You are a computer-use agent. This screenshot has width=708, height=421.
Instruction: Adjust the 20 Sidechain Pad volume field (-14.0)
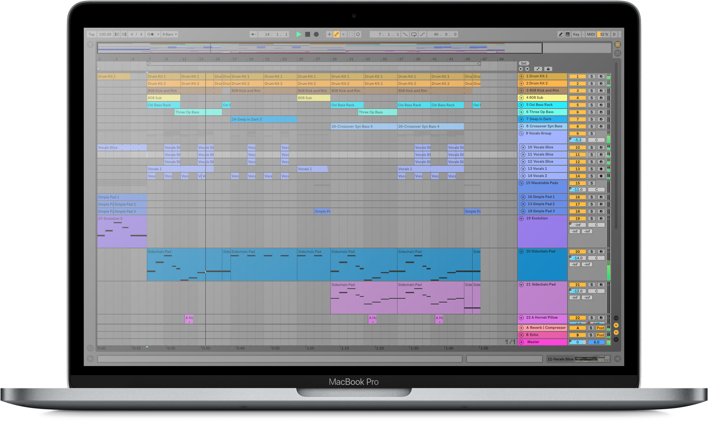[578, 258]
